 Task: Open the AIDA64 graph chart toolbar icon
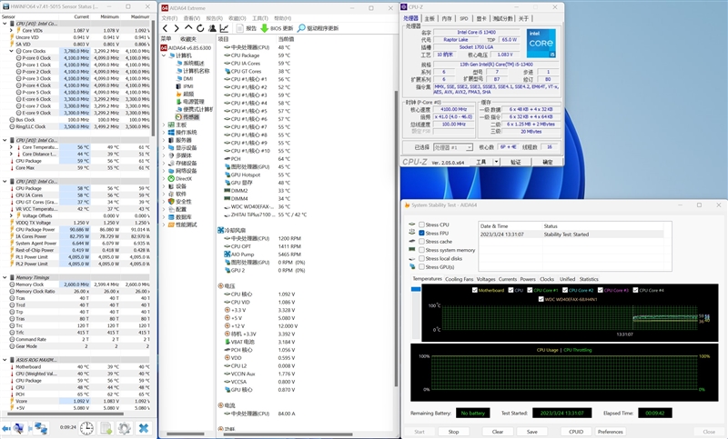pyautogui.click(x=224, y=28)
